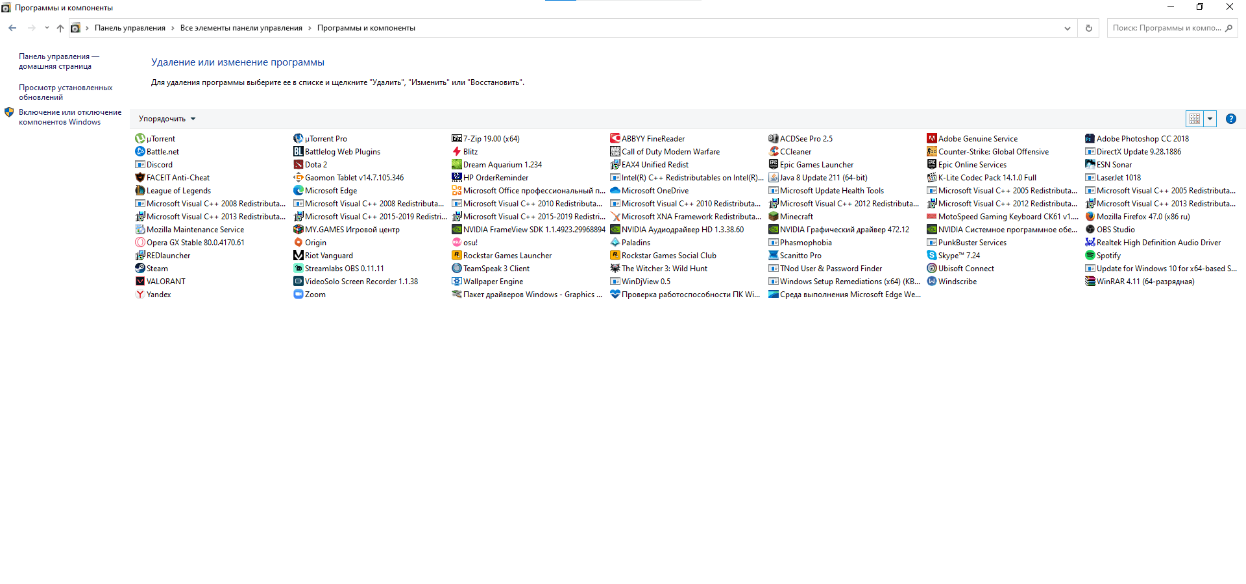Click the Epic Games Launcher icon
The width and height of the screenshot is (1246, 584).
pyautogui.click(x=773, y=164)
